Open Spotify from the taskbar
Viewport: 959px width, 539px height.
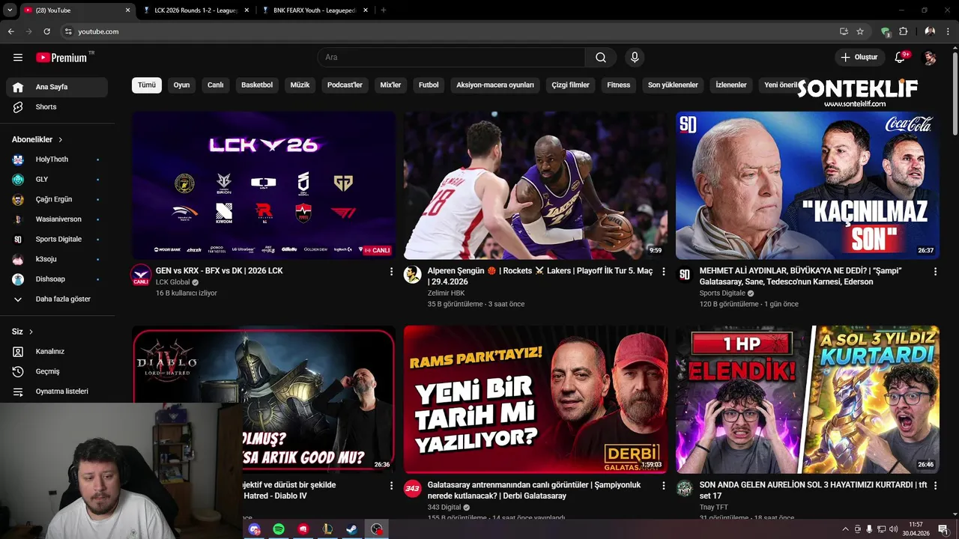tap(279, 529)
